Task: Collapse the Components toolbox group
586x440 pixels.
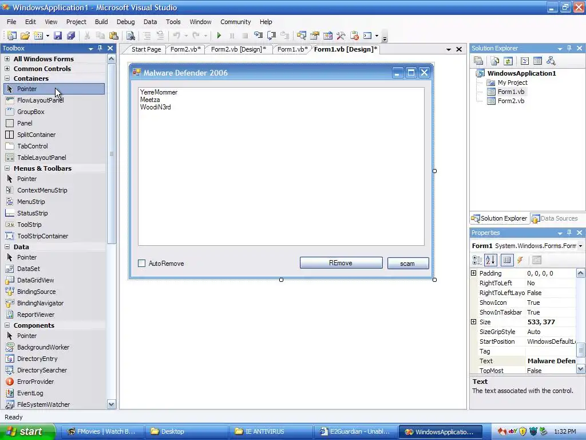Action: click(x=7, y=325)
